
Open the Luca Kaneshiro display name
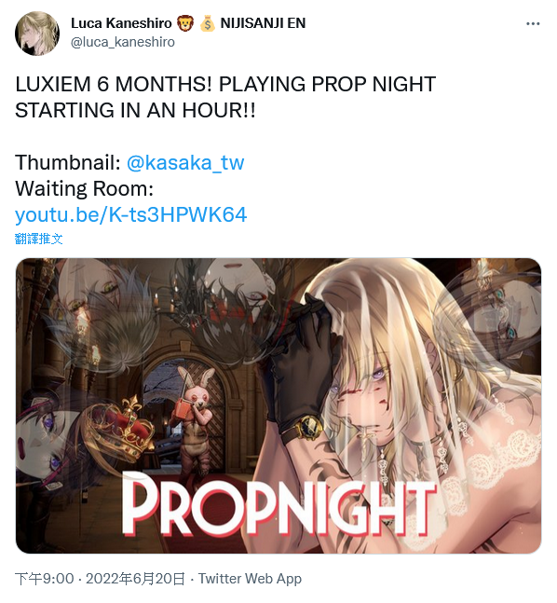click(x=121, y=23)
